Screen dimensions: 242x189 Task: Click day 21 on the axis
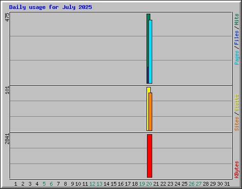(156, 184)
